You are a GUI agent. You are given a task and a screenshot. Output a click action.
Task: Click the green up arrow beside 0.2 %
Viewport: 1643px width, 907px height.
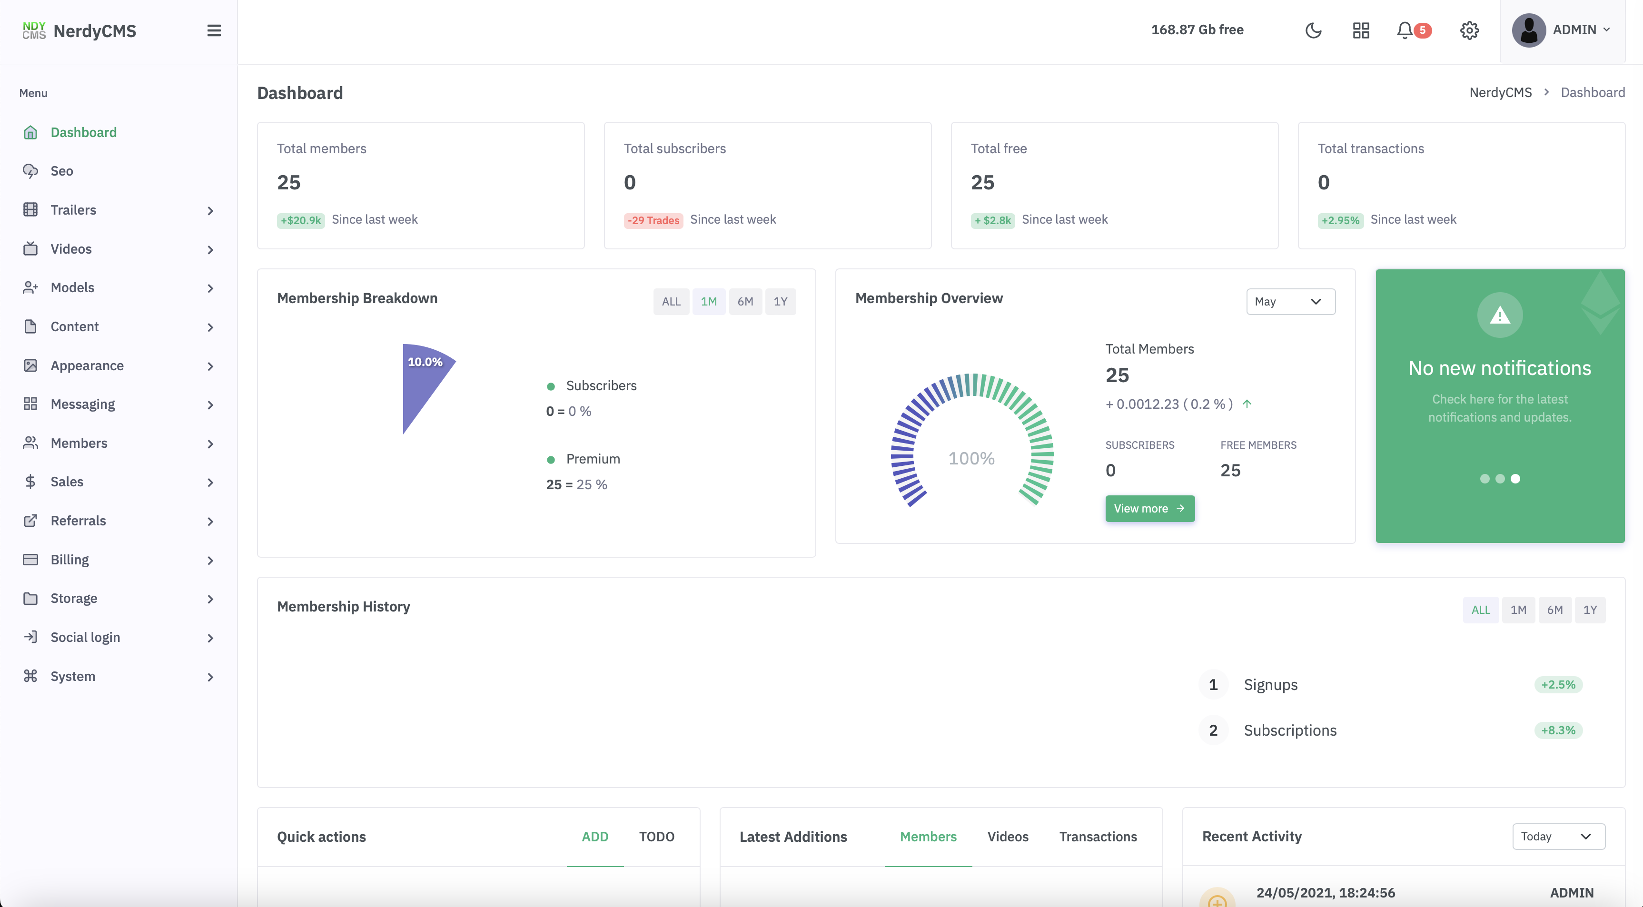(1247, 404)
